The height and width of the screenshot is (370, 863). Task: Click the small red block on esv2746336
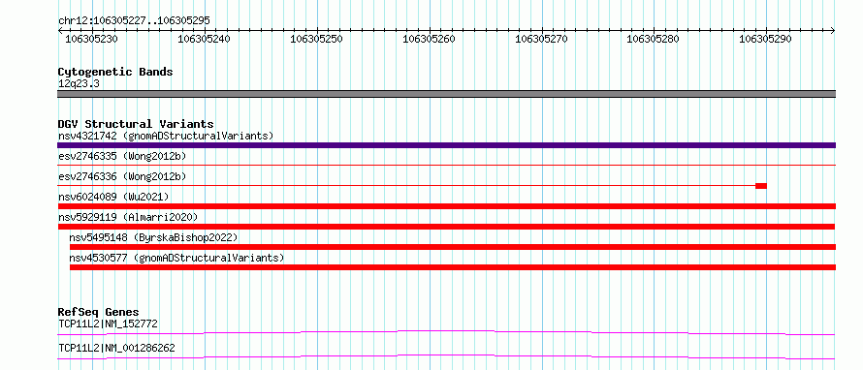click(761, 186)
